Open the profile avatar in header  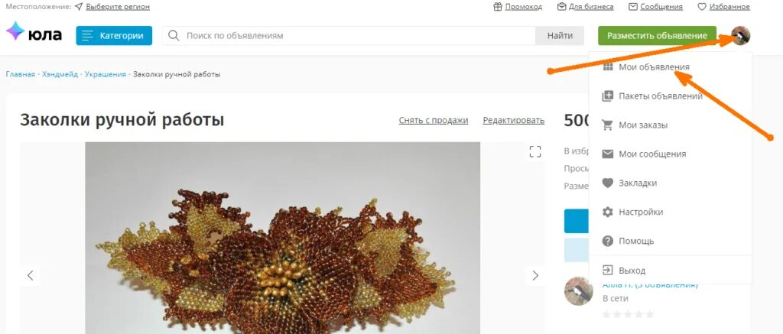pyautogui.click(x=740, y=35)
